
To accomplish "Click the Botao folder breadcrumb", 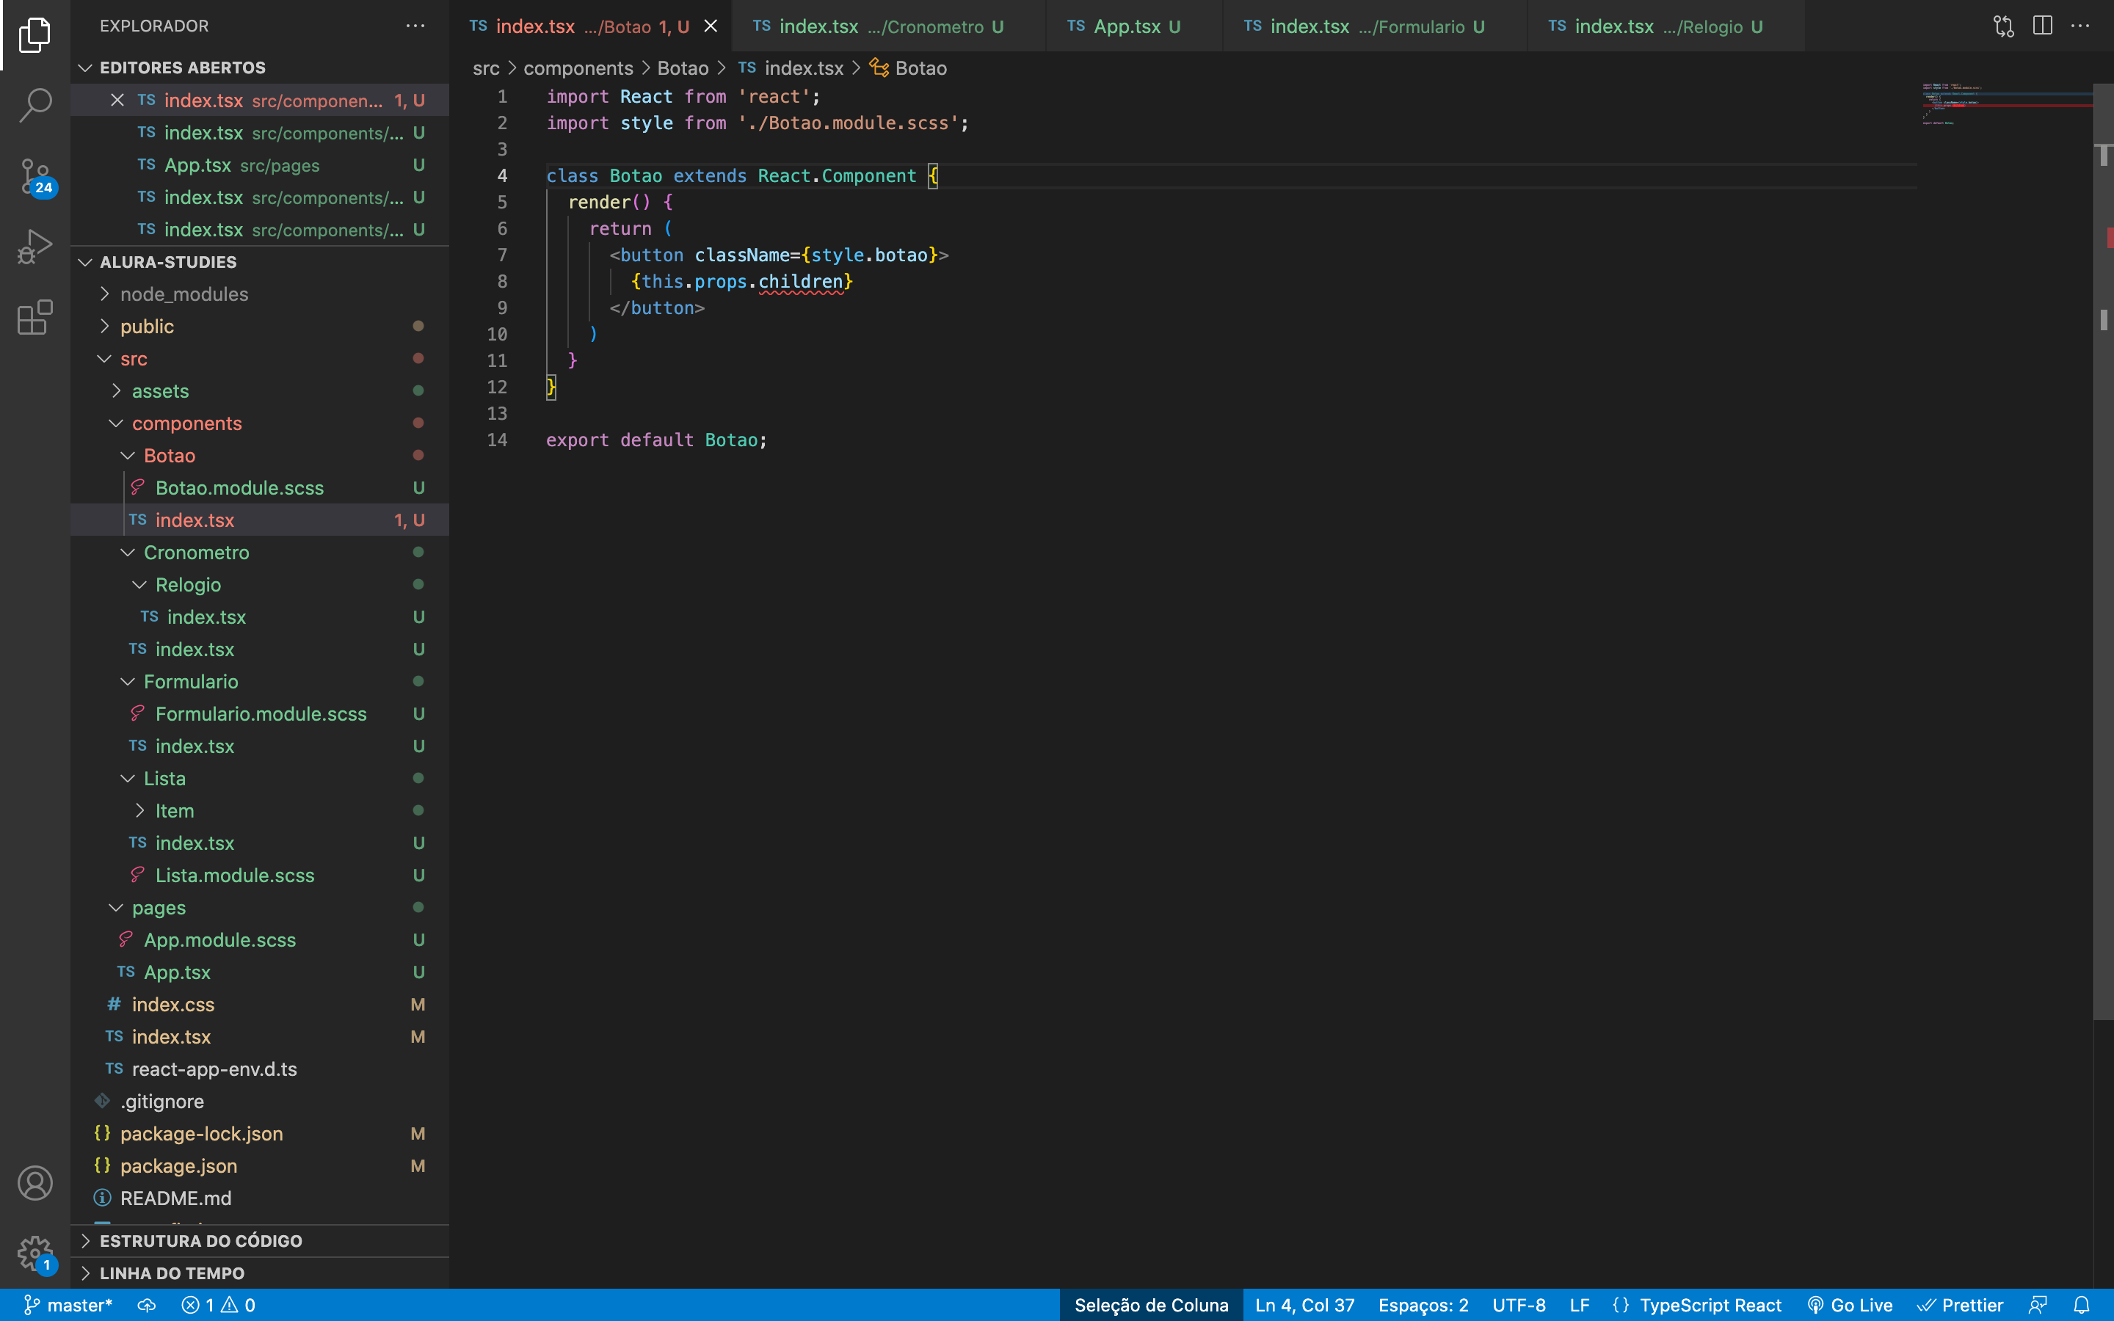I will point(682,68).
